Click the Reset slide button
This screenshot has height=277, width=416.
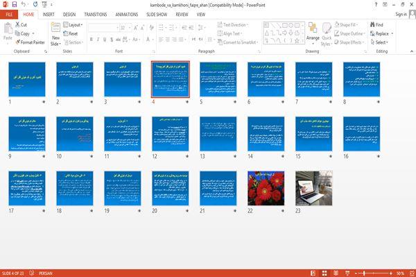point(71,33)
